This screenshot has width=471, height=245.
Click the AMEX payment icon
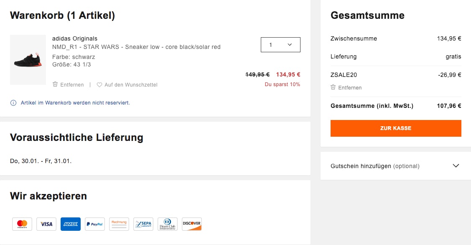(71, 224)
